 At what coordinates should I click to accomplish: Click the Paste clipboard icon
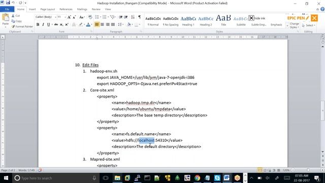click(6, 17)
